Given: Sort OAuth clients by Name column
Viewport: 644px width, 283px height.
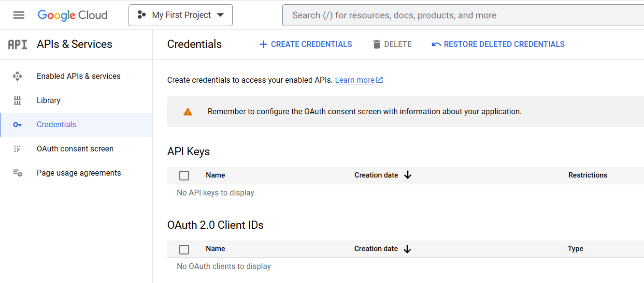Looking at the screenshot, I should pos(215,249).
